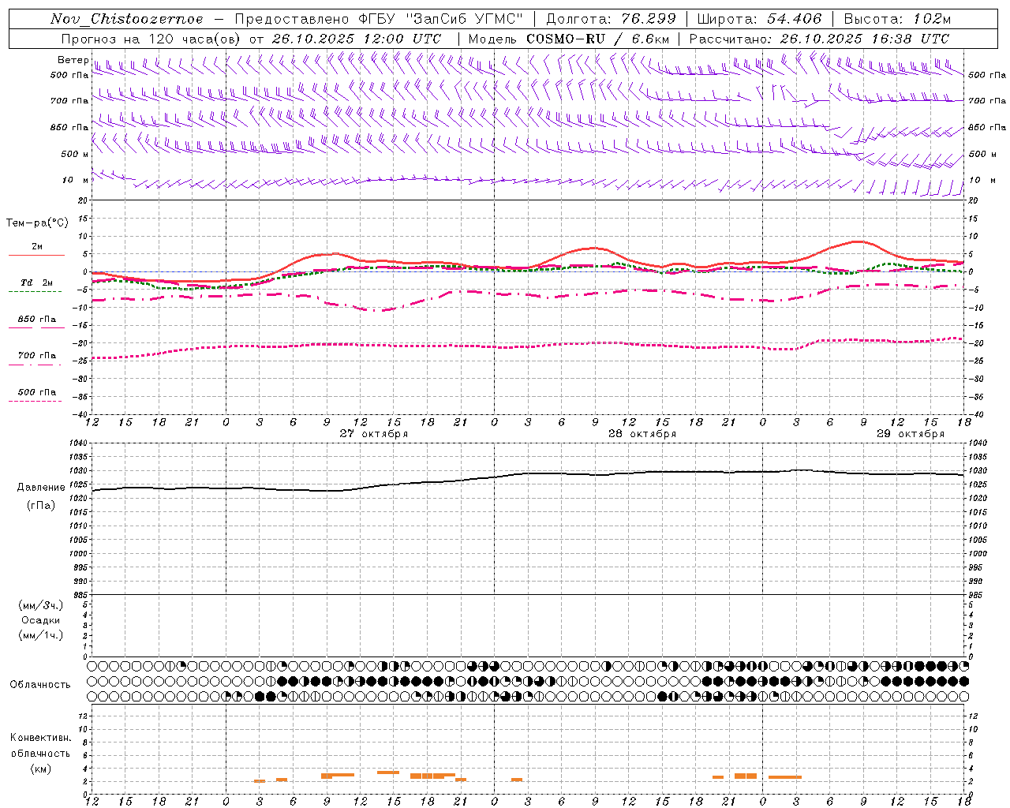Viewport: 1010px width, 808px height.
Task: Click '500 м' wind level label on left
Action: pos(75,155)
